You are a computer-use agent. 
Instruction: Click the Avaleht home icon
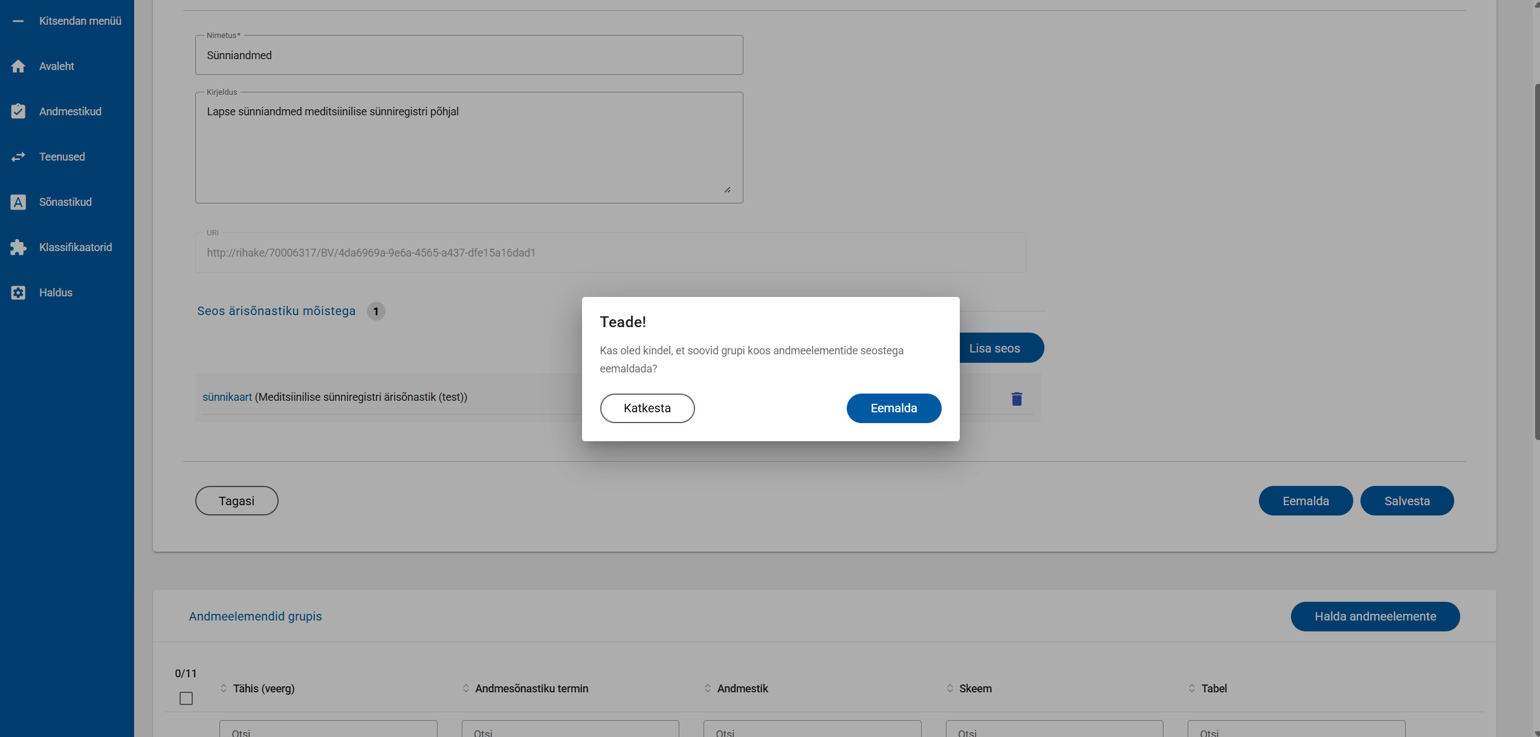tap(18, 66)
